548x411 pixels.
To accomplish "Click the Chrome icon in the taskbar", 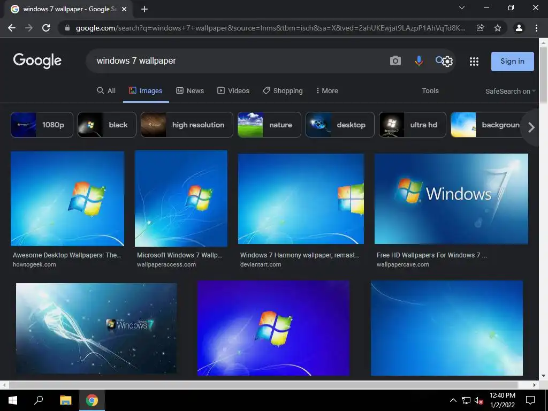I will pos(92,400).
